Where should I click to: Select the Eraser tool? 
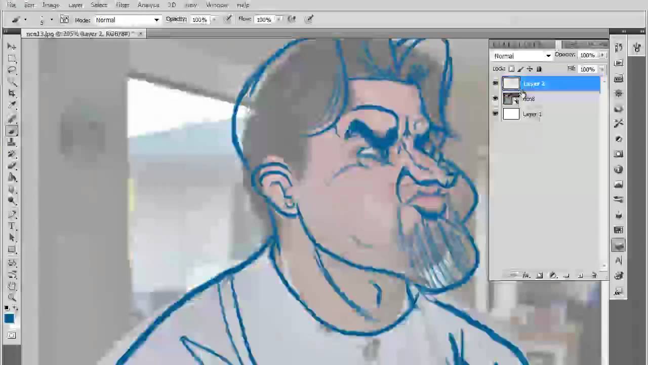[x=12, y=165]
